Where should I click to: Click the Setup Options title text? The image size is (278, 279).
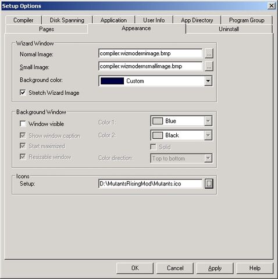(x=22, y=6)
